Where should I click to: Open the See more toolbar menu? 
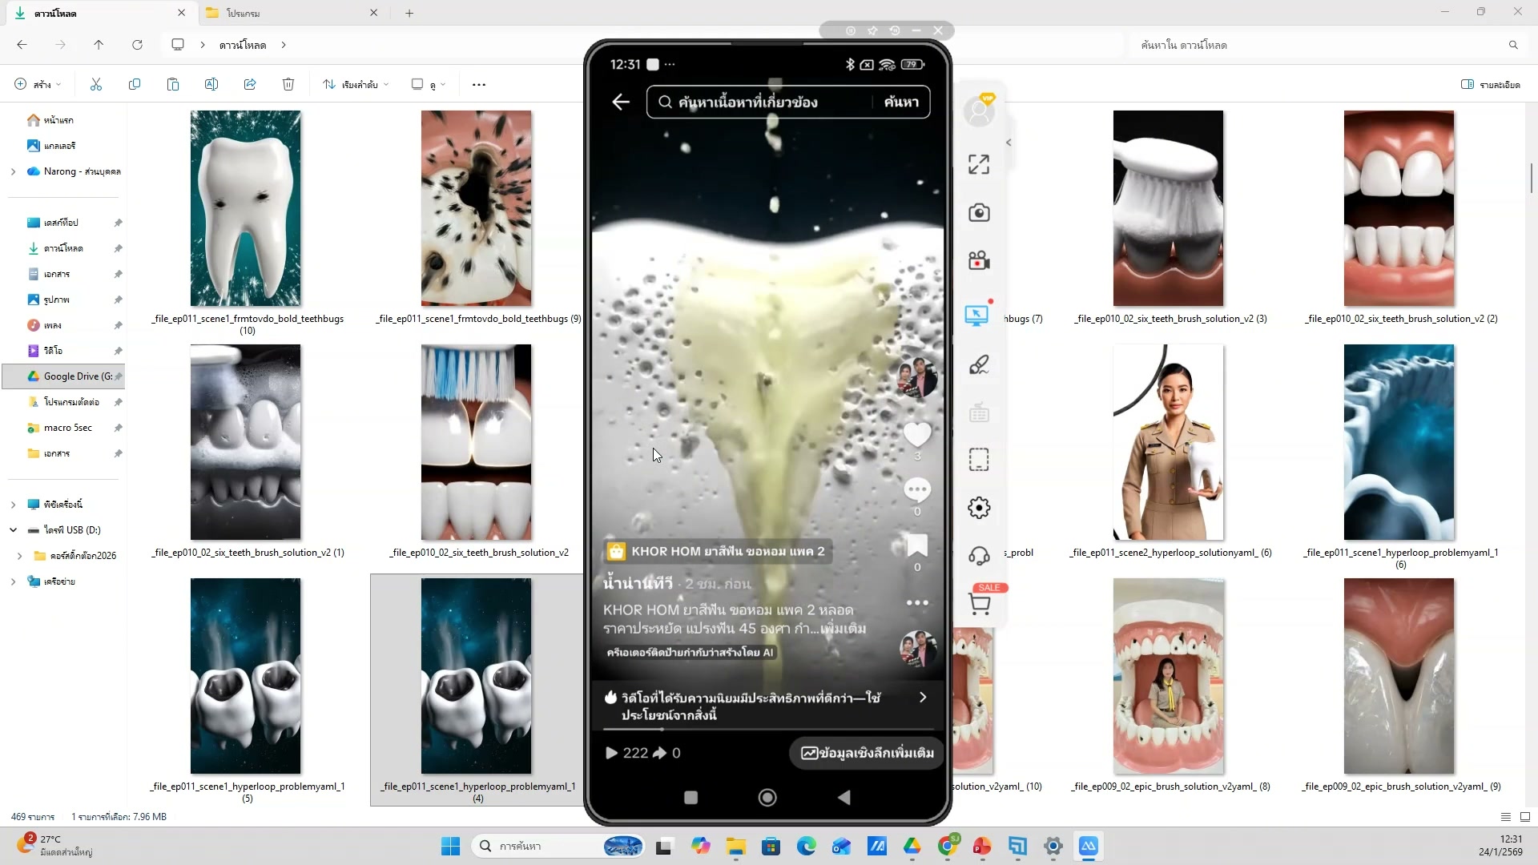click(x=478, y=84)
